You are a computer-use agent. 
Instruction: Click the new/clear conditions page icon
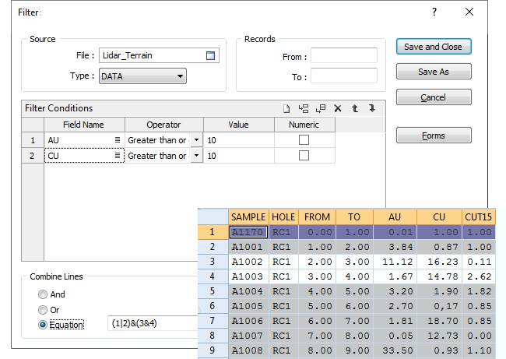[286, 109]
